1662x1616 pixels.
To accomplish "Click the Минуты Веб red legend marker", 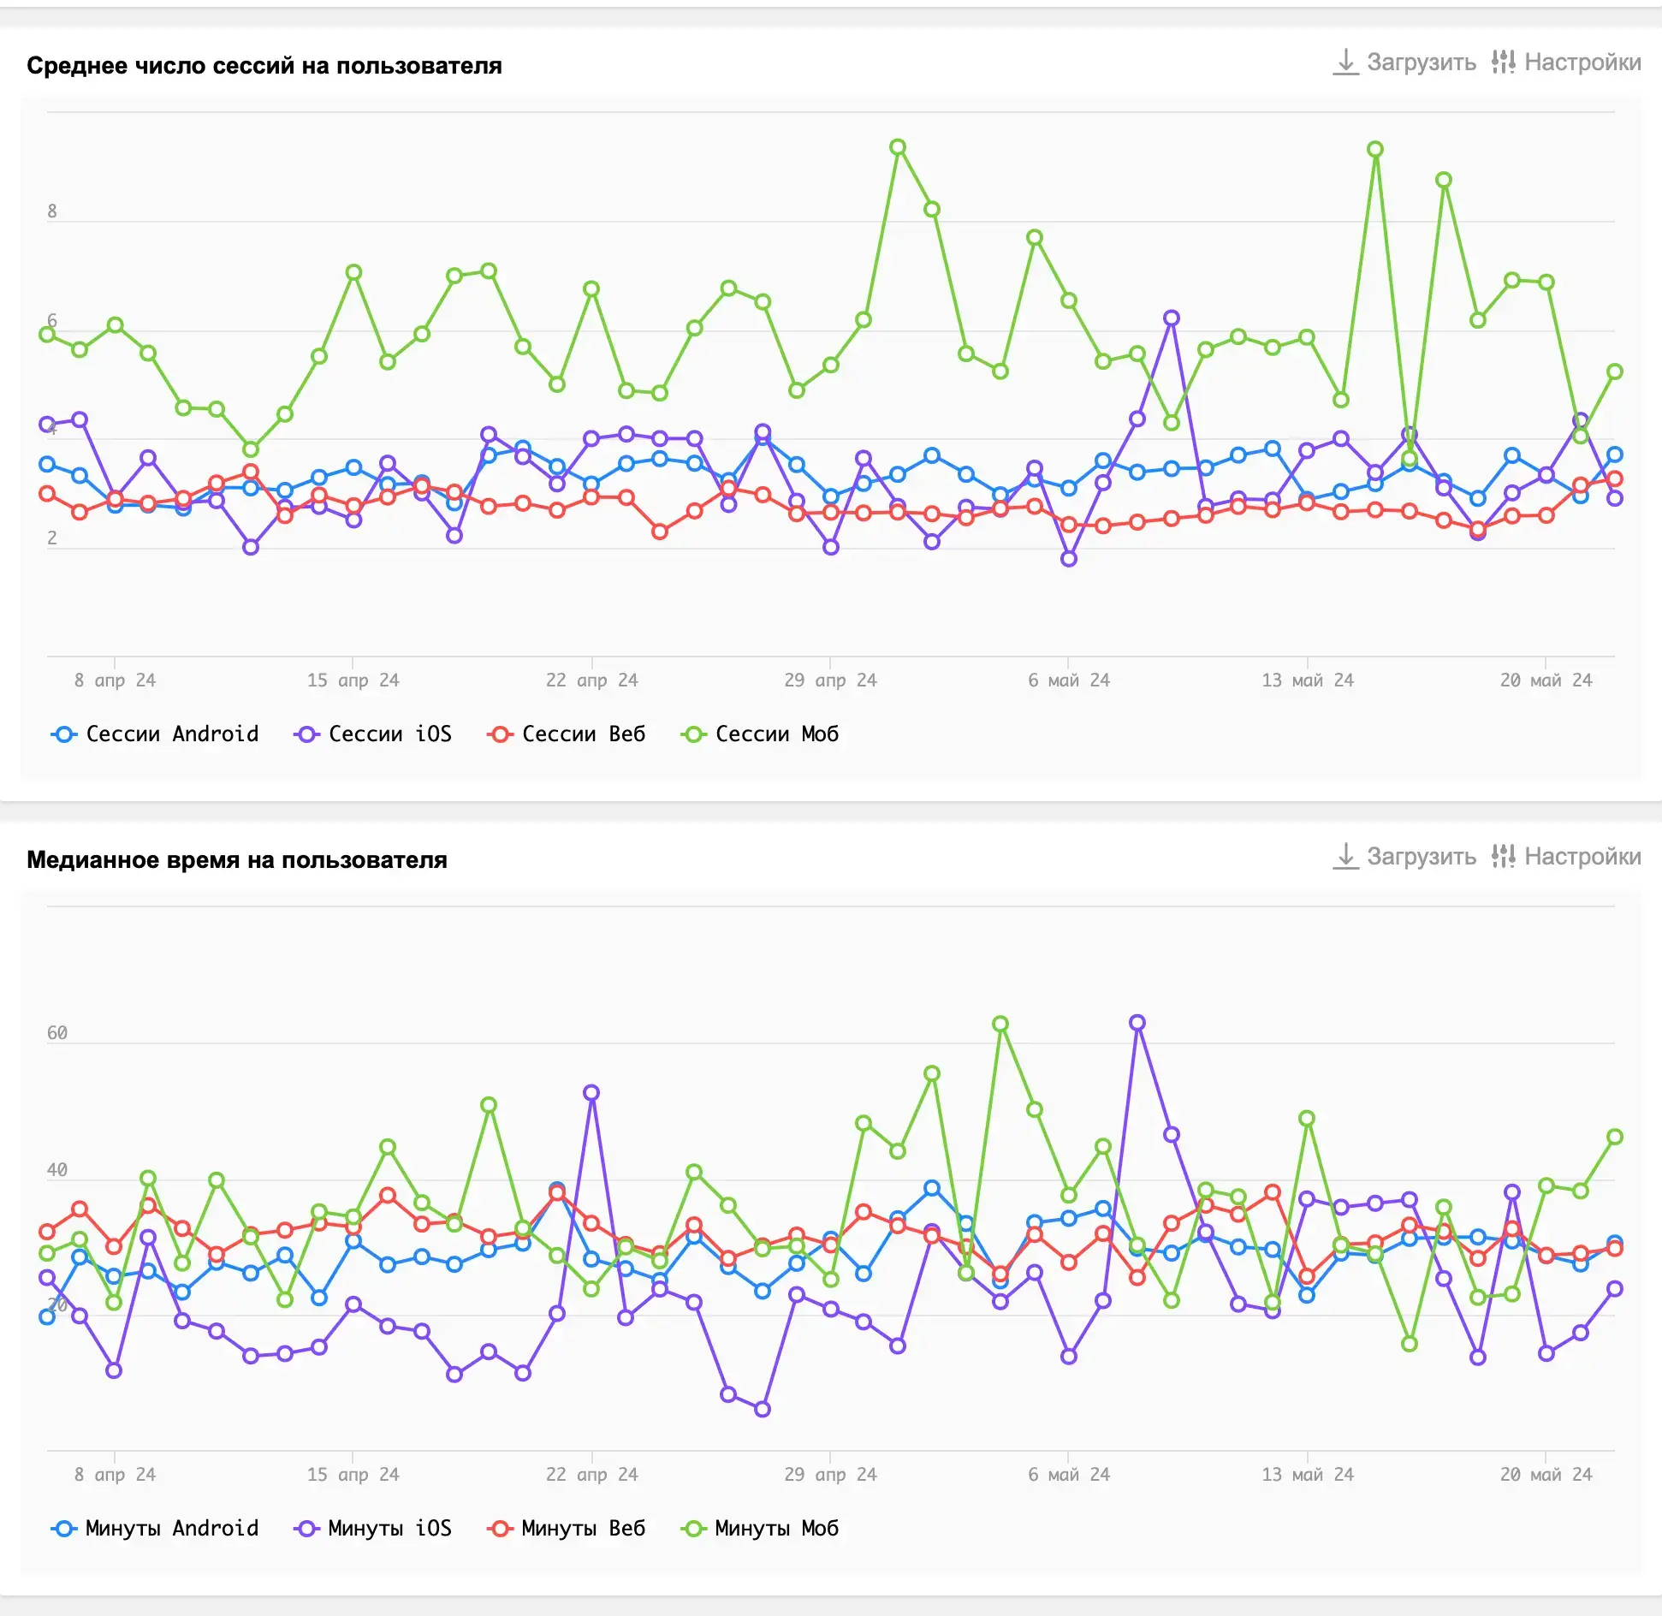I will click(500, 1529).
